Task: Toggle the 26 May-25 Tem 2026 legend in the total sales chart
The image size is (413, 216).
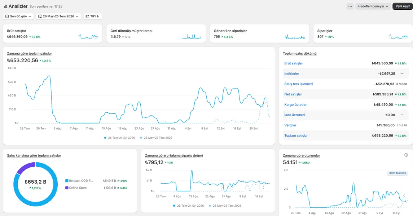Action: [156, 138]
